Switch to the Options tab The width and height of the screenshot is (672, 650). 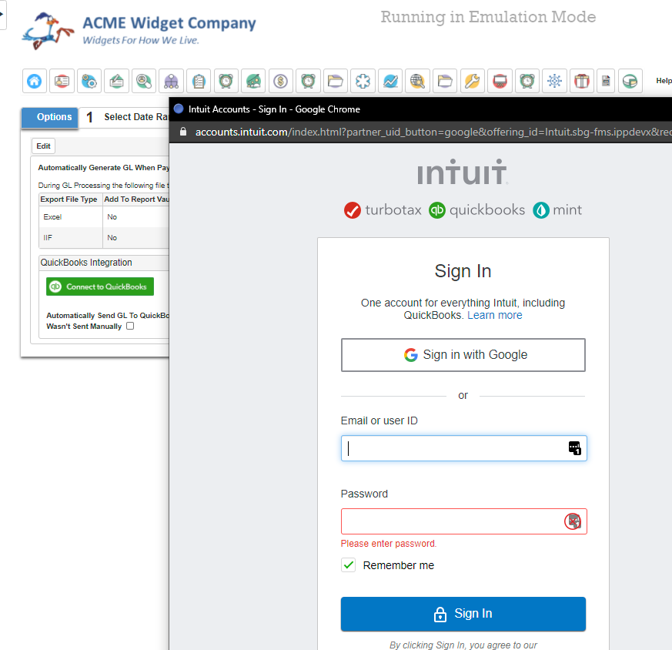coord(50,117)
